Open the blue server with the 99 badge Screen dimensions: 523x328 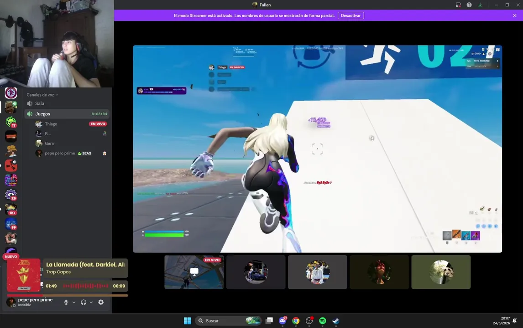(10, 224)
